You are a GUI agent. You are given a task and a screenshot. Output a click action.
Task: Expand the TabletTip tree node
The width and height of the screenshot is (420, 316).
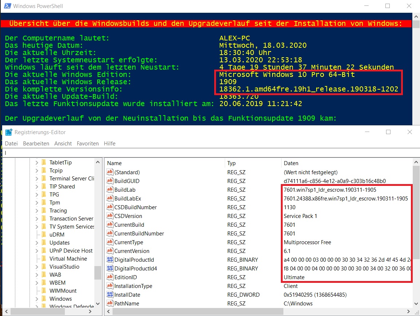click(x=37, y=163)
